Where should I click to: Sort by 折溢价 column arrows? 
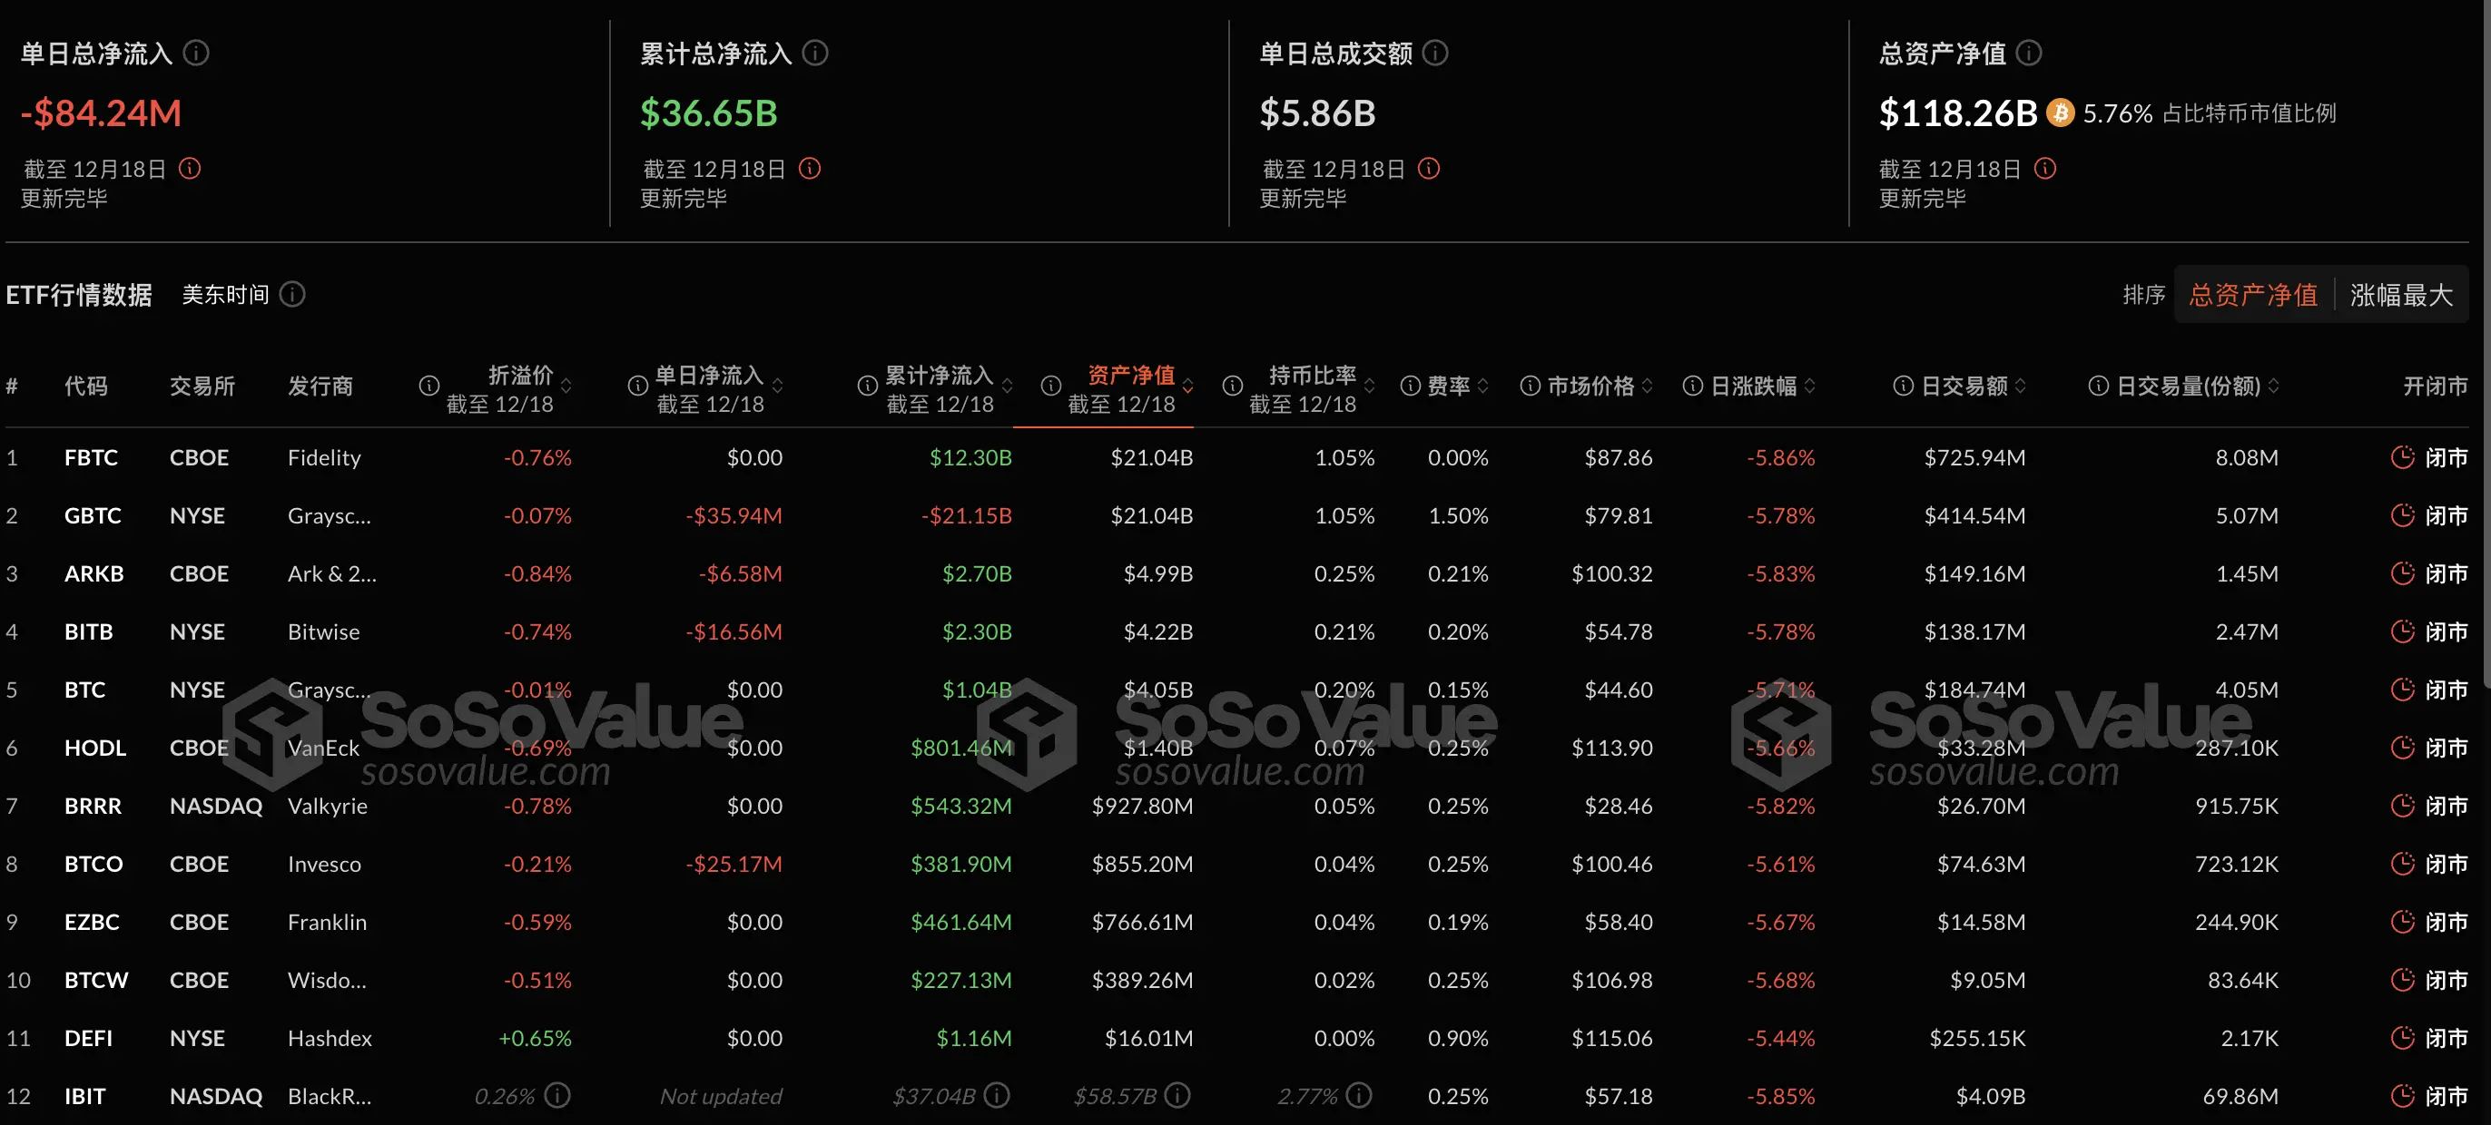[566, 386]
